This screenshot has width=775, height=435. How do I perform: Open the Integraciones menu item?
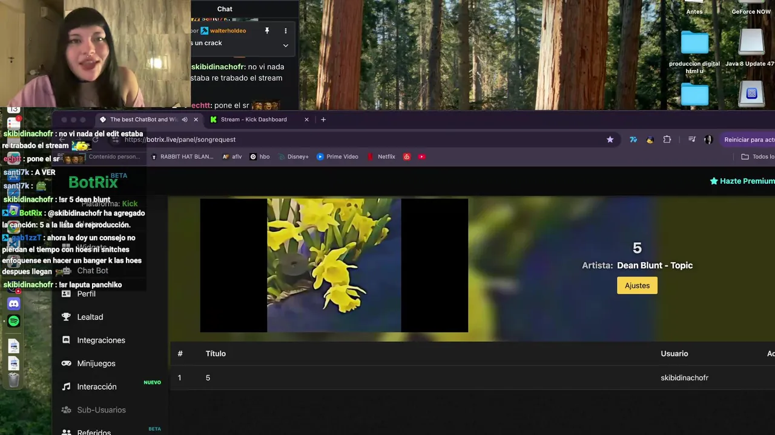101,340
